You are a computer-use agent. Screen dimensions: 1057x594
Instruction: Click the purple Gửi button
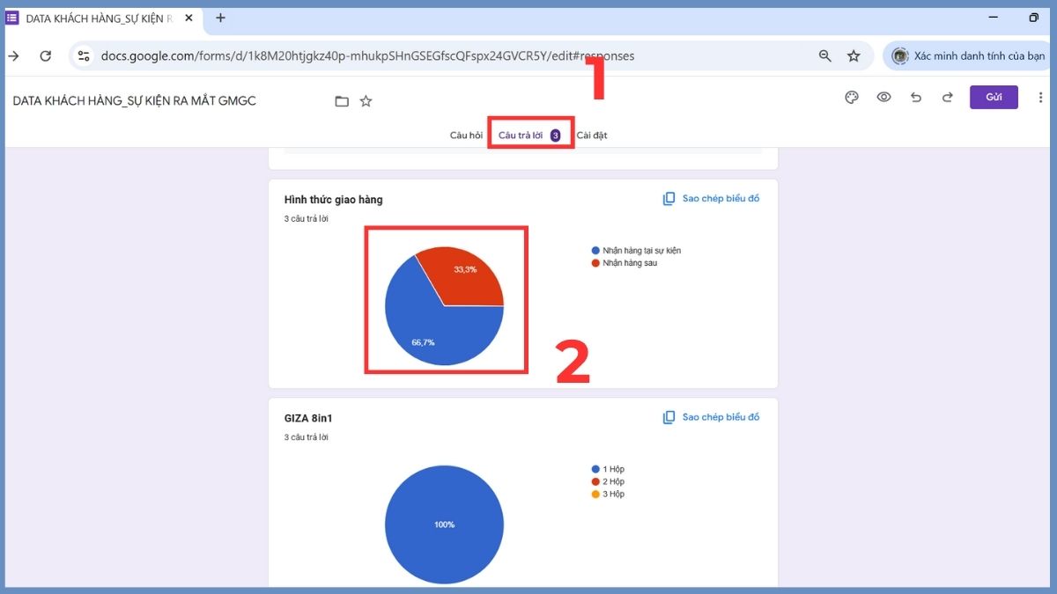[x=994, y=97]
